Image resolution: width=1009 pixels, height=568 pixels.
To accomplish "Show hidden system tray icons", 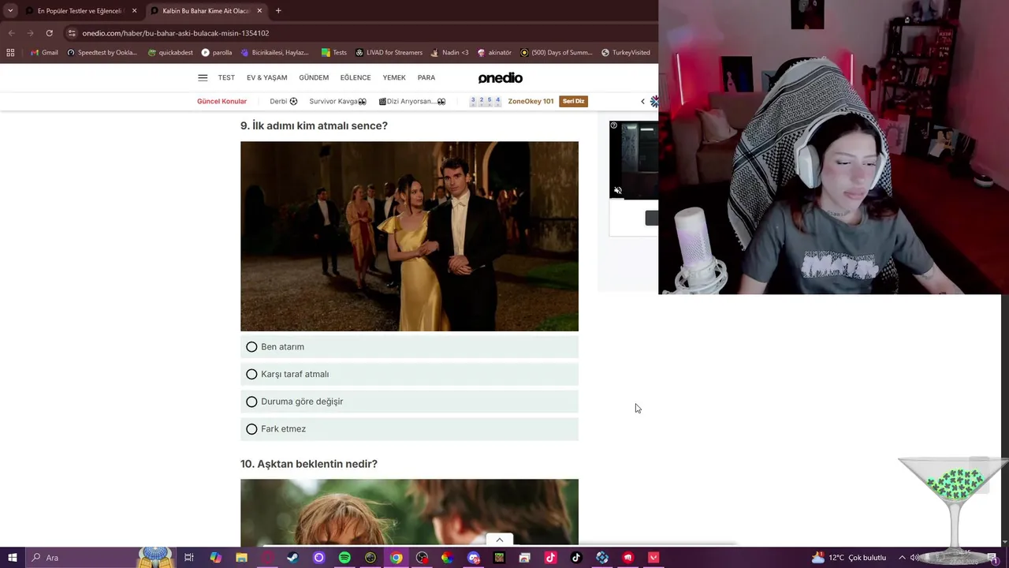I will click(x=902, y=558).
